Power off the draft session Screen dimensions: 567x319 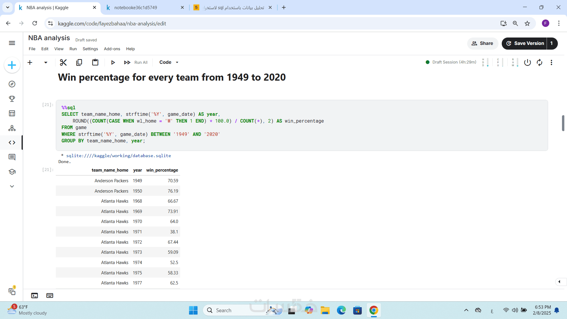point(527,62)
